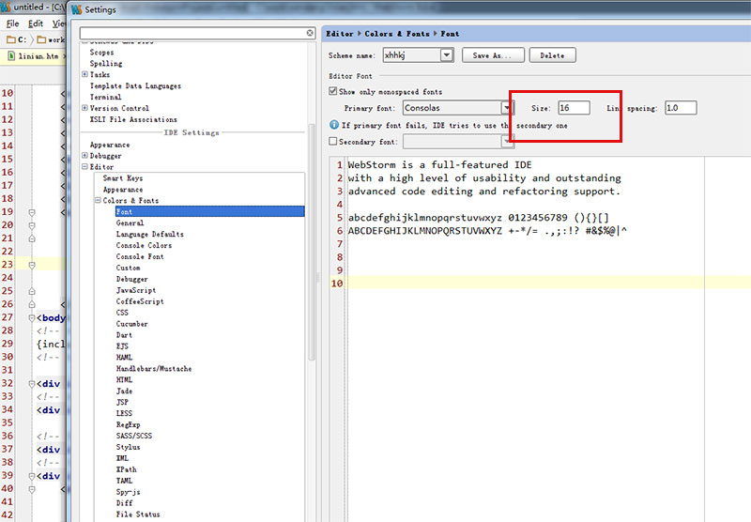Select LESS in the tree
This screenshot has height=522, width=751.
tap(124, 413)
